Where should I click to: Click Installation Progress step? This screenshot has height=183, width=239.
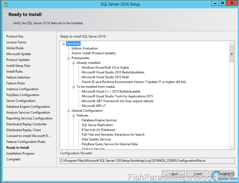pos(20,153)
